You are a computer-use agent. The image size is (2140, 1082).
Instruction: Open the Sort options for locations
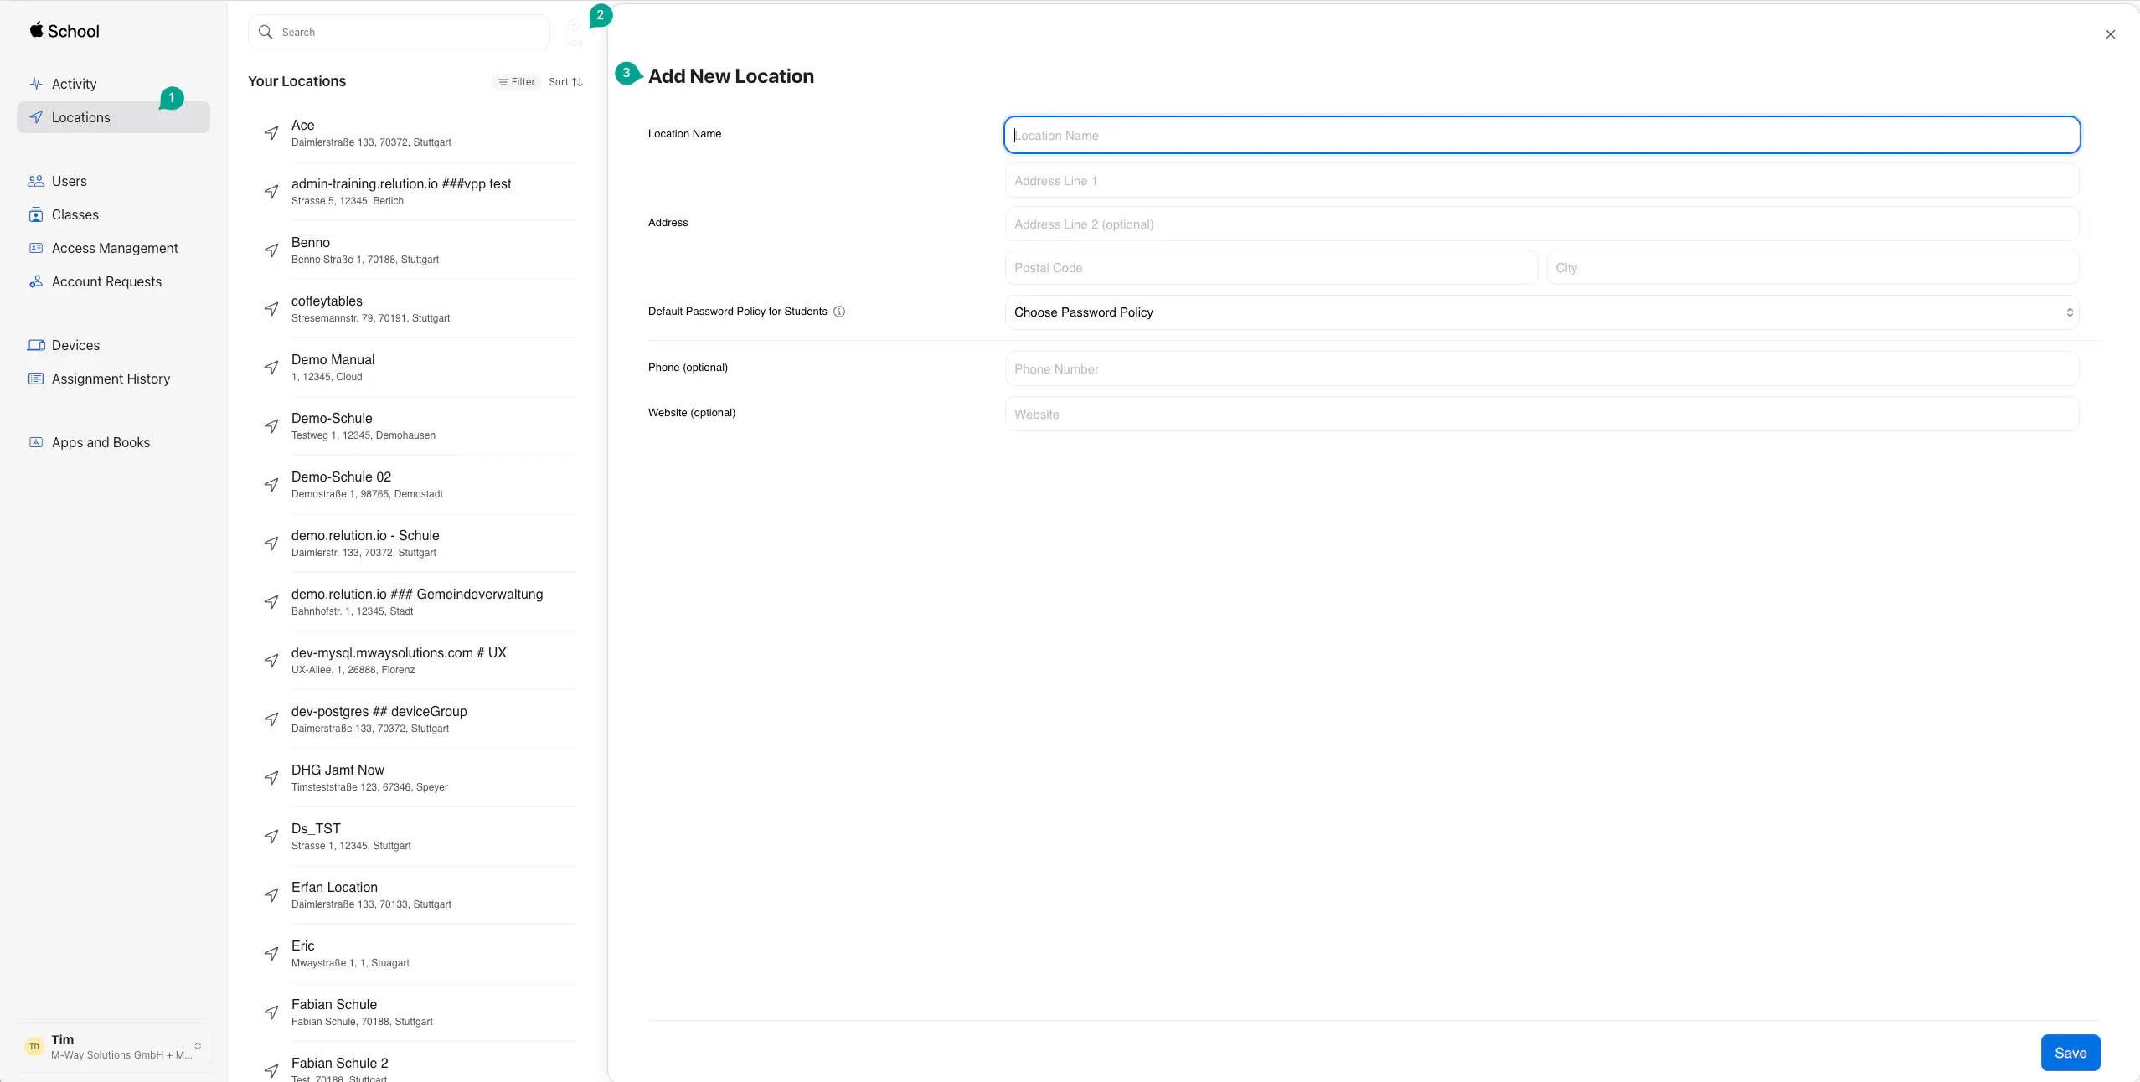[x=565, y=82]
